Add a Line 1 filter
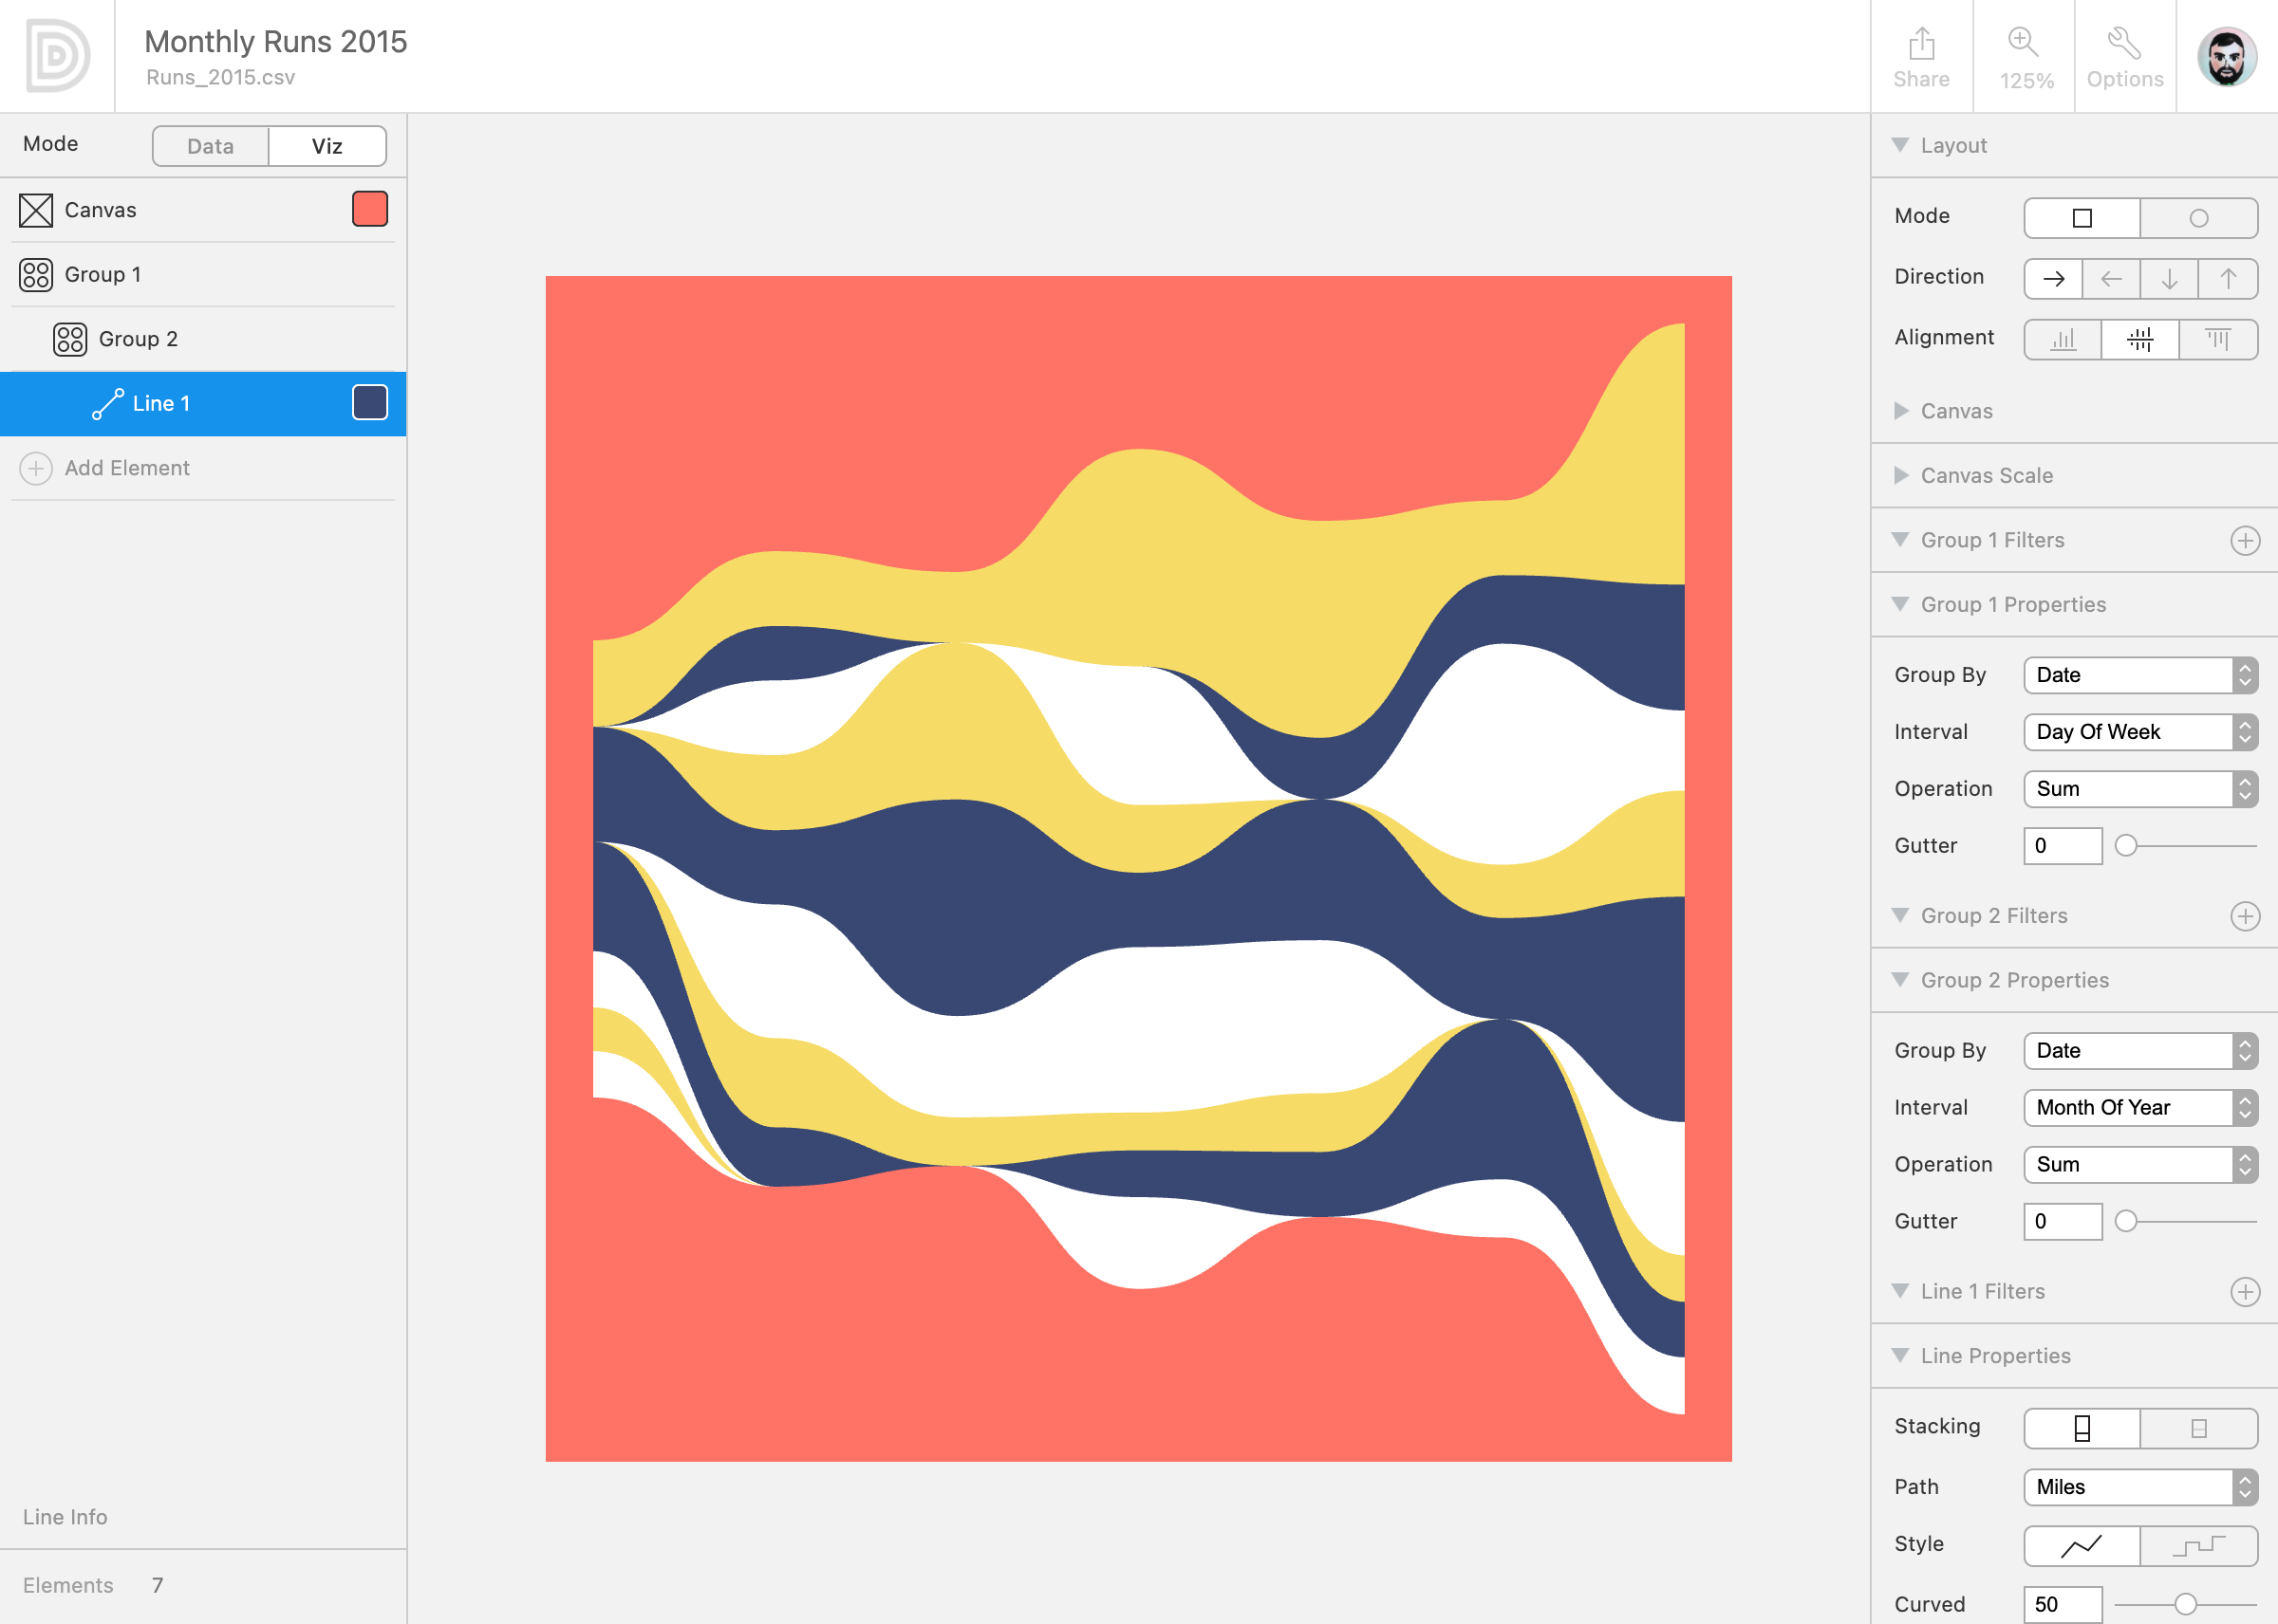The height and width of the screenshot is (1624, 2278). tap(2245, 1292)
